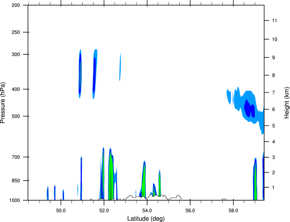
Task: Click the 8 km height tick label
Action: click(274, 75)
